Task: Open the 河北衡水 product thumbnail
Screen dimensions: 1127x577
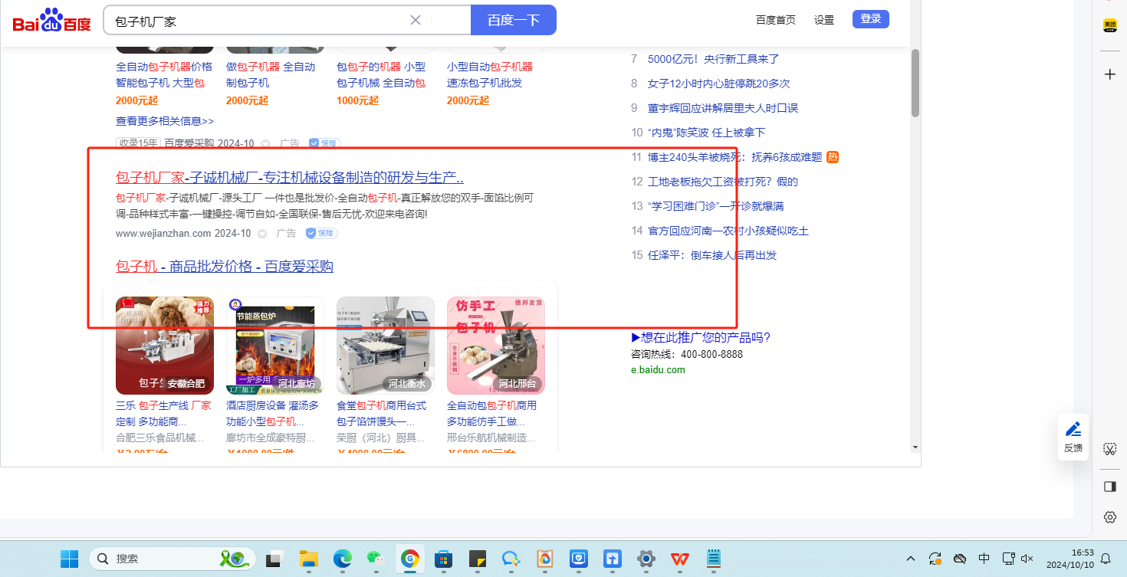Action: click(x=386, y=345)
